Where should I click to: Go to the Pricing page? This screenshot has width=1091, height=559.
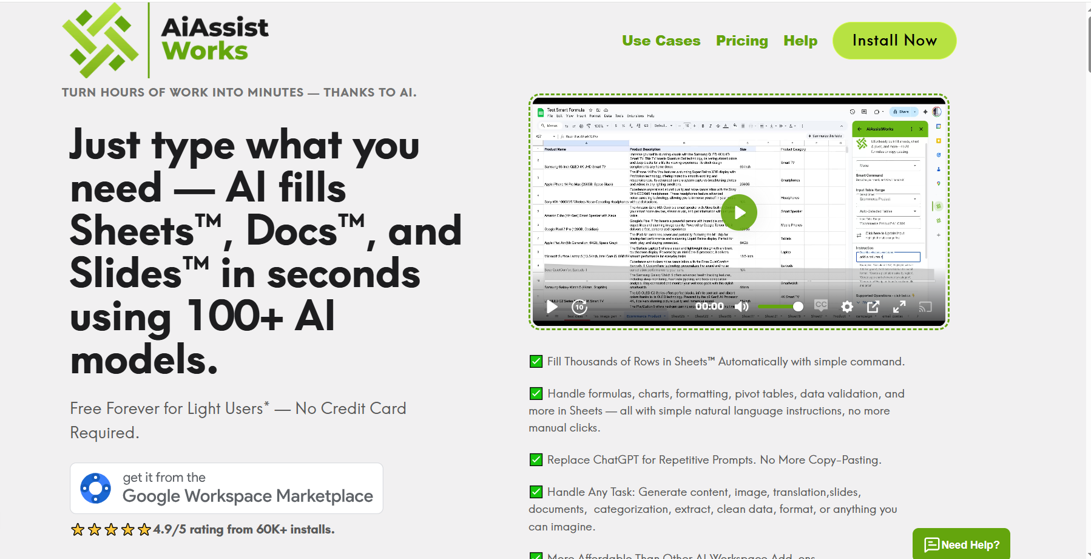click(x=741, y=41)
